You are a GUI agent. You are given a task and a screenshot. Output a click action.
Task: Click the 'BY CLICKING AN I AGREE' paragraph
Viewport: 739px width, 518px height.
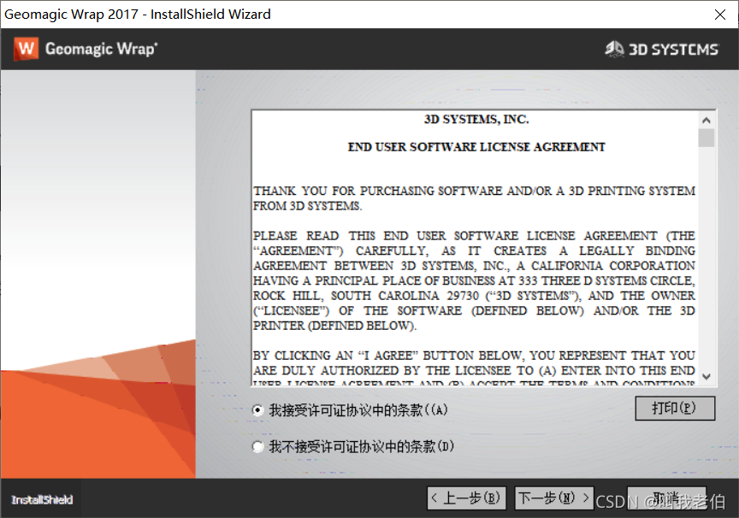pos(474,368)
